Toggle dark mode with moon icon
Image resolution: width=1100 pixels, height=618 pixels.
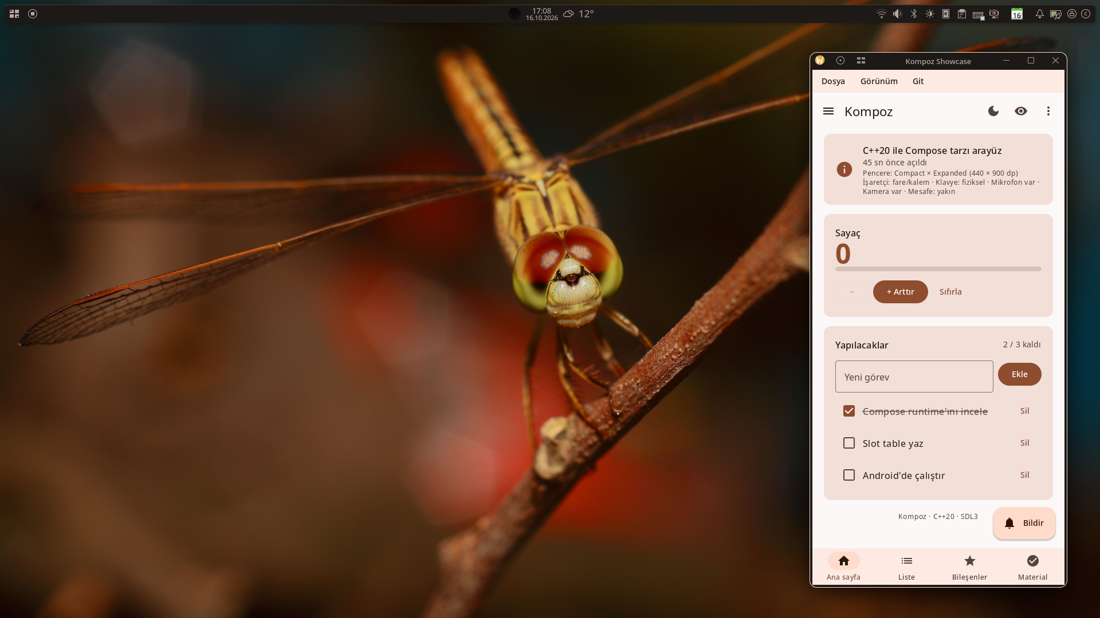click(993, 111)
